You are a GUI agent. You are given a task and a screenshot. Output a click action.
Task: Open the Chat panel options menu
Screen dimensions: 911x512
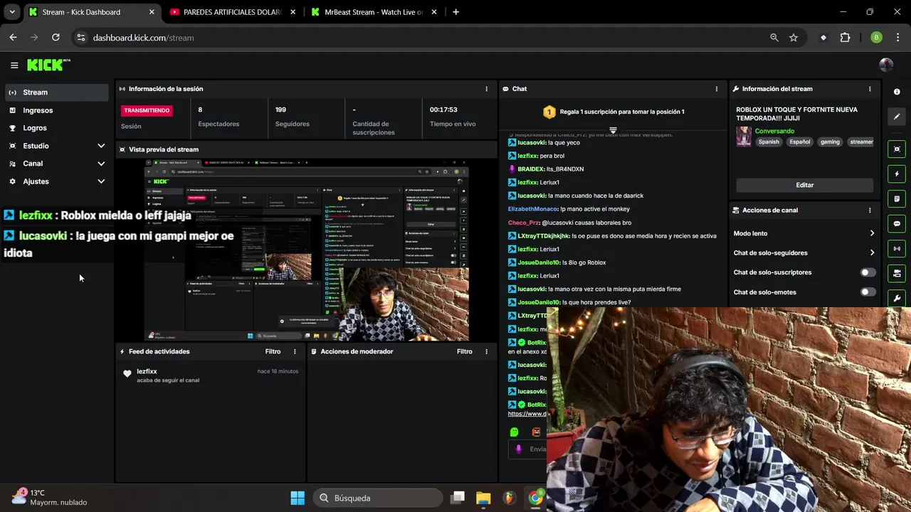click(717, 89)
